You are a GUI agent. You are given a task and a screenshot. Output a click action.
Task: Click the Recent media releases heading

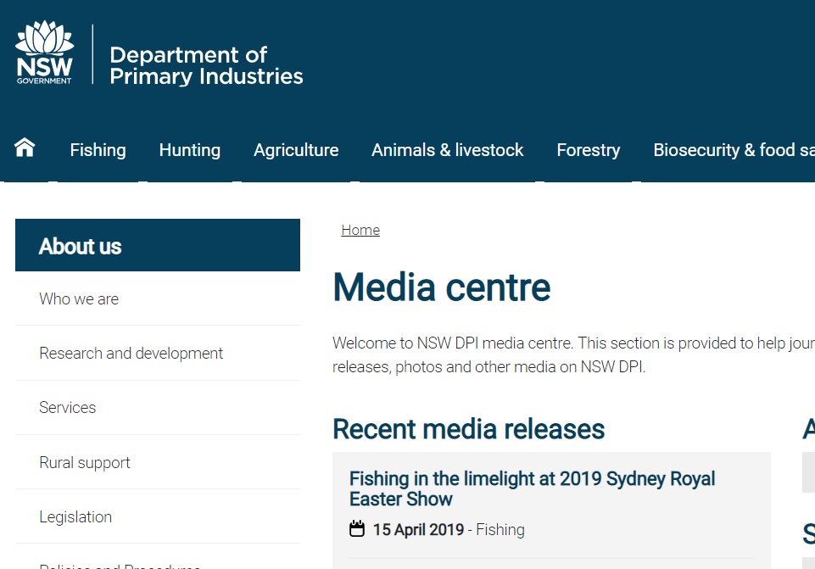click(x=468, y=429)
